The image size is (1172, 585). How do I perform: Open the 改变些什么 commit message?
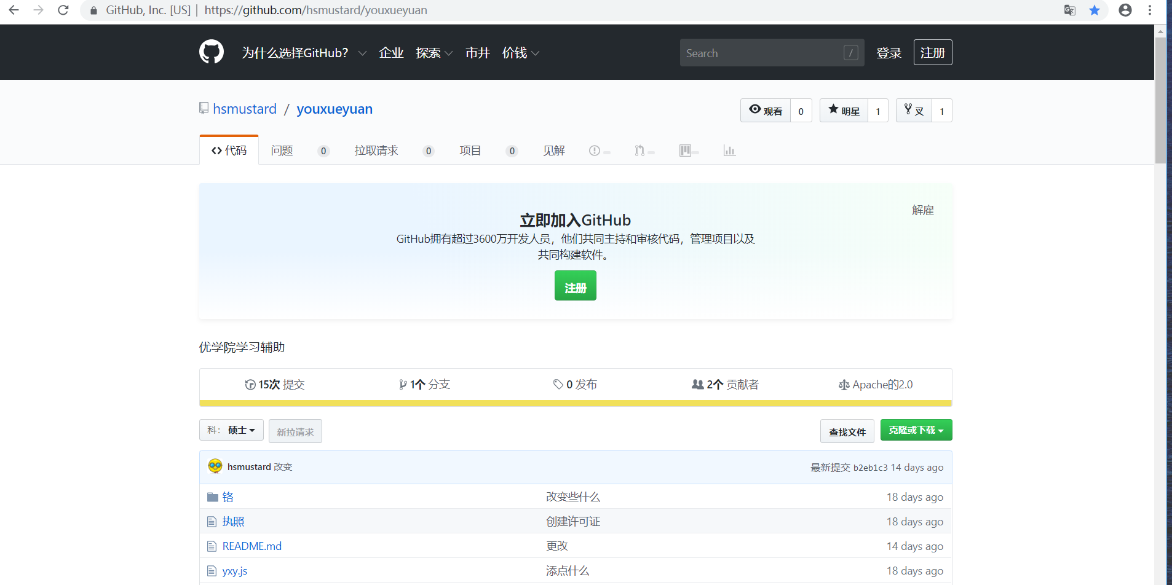click(573, 497)
